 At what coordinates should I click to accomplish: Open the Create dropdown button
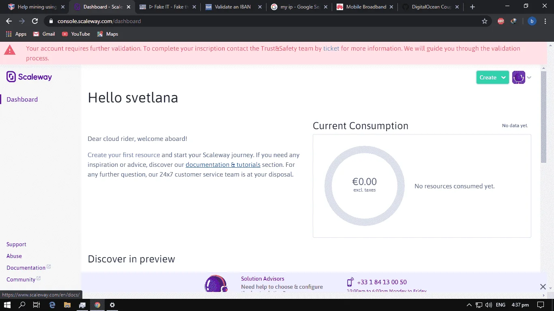[492, 77]
